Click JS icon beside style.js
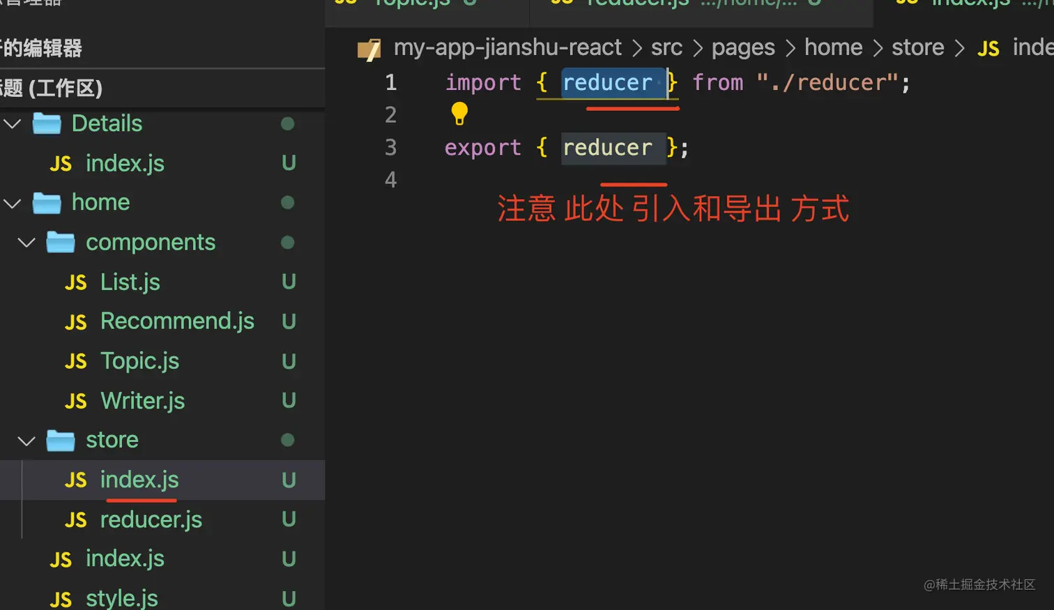This screenshot has width=1054, height=610. (61, 599)
